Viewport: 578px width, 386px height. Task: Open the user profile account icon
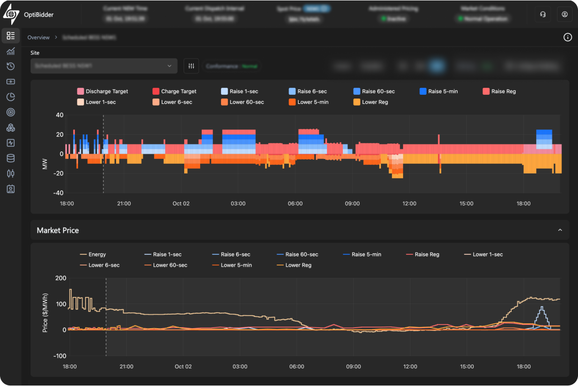click(565, 14)
